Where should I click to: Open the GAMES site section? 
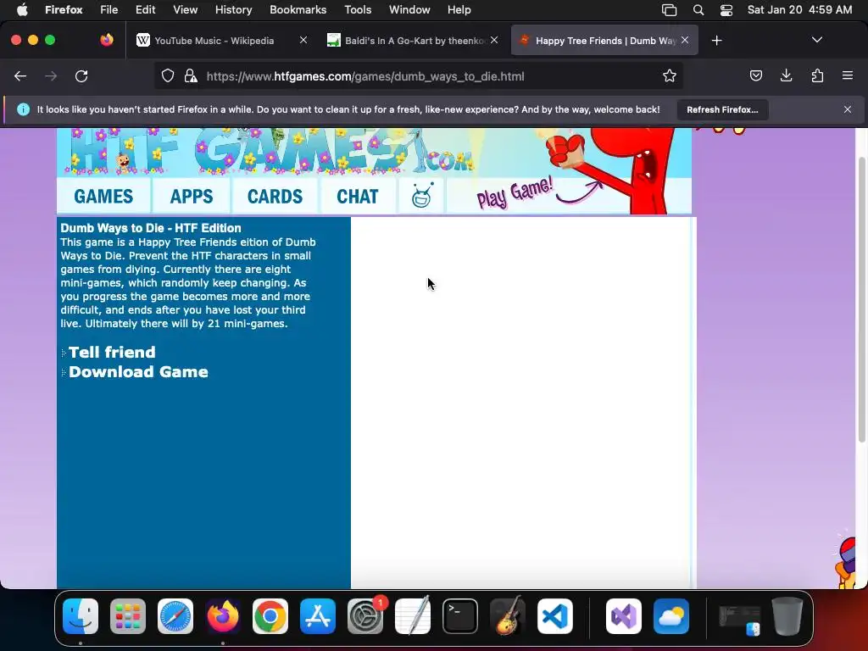pos(103,197)
